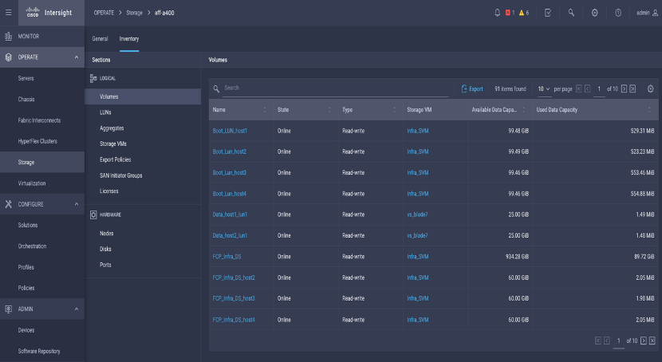This screenshot has height=362, width=662.
Task: Open the requests task checklist icon
Action: tap(548, 13)
